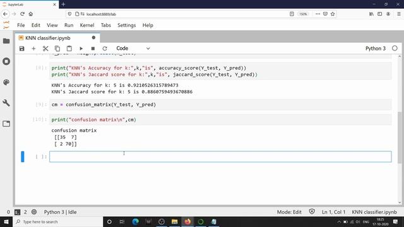Click the Ln 1, Col 1 indicator
This screenshot has height=227, width=404.
tap(333, 212)
